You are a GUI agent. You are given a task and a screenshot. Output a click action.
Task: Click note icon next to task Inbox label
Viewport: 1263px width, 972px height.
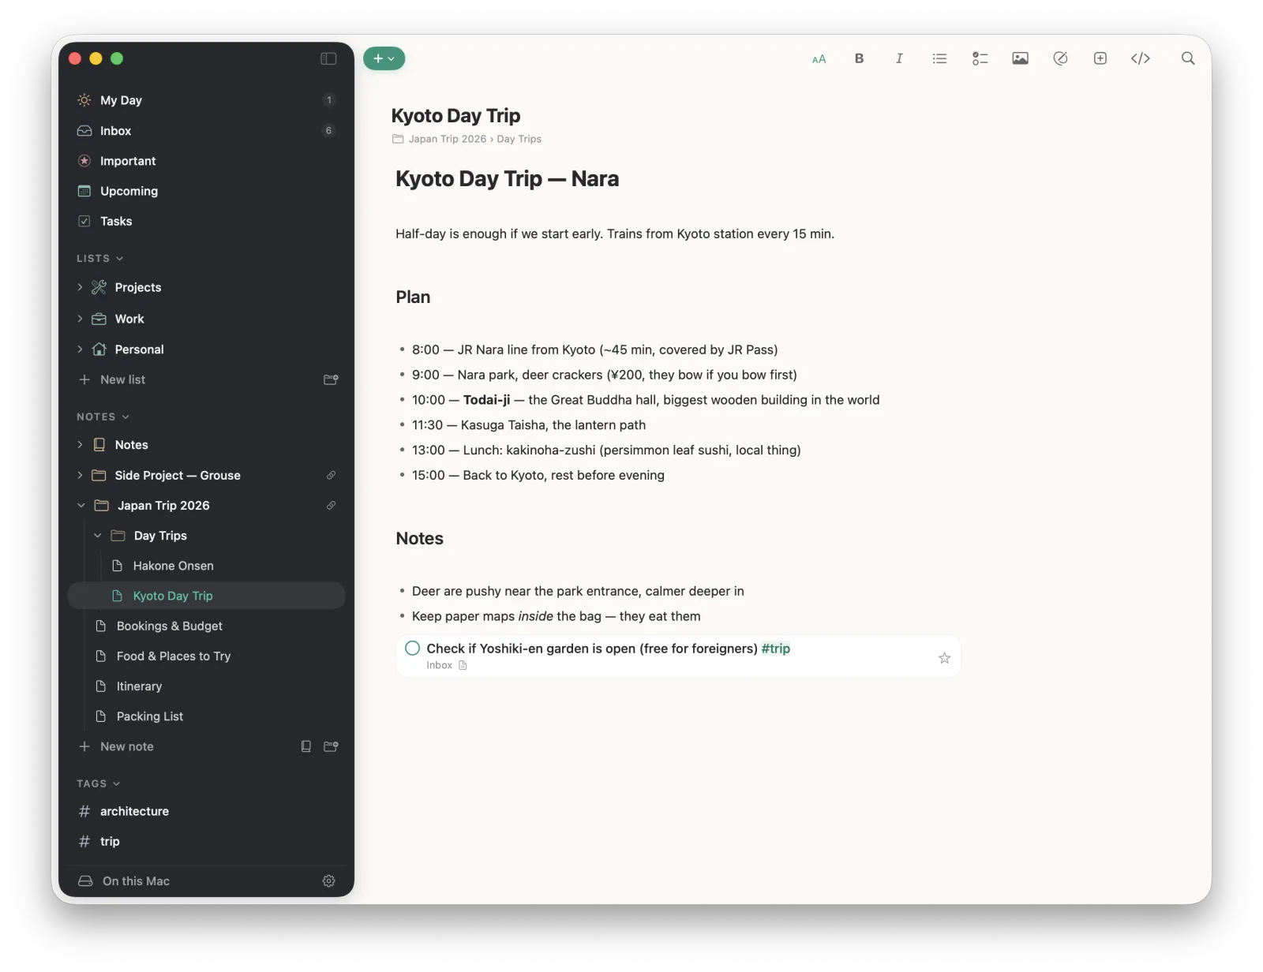pos(463,665)
